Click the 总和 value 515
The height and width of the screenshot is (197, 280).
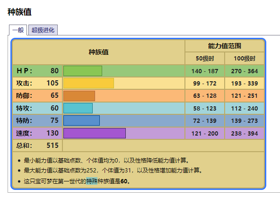[x=52, y=146]
